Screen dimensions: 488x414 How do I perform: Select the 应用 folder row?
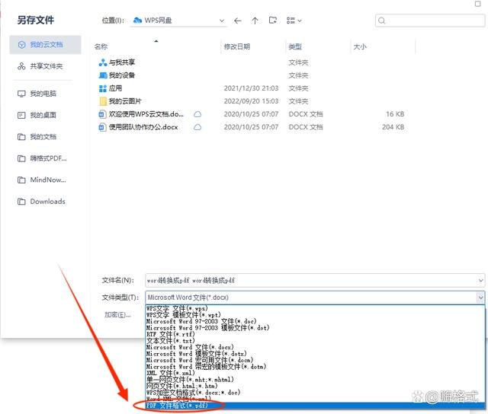(252, 88)
